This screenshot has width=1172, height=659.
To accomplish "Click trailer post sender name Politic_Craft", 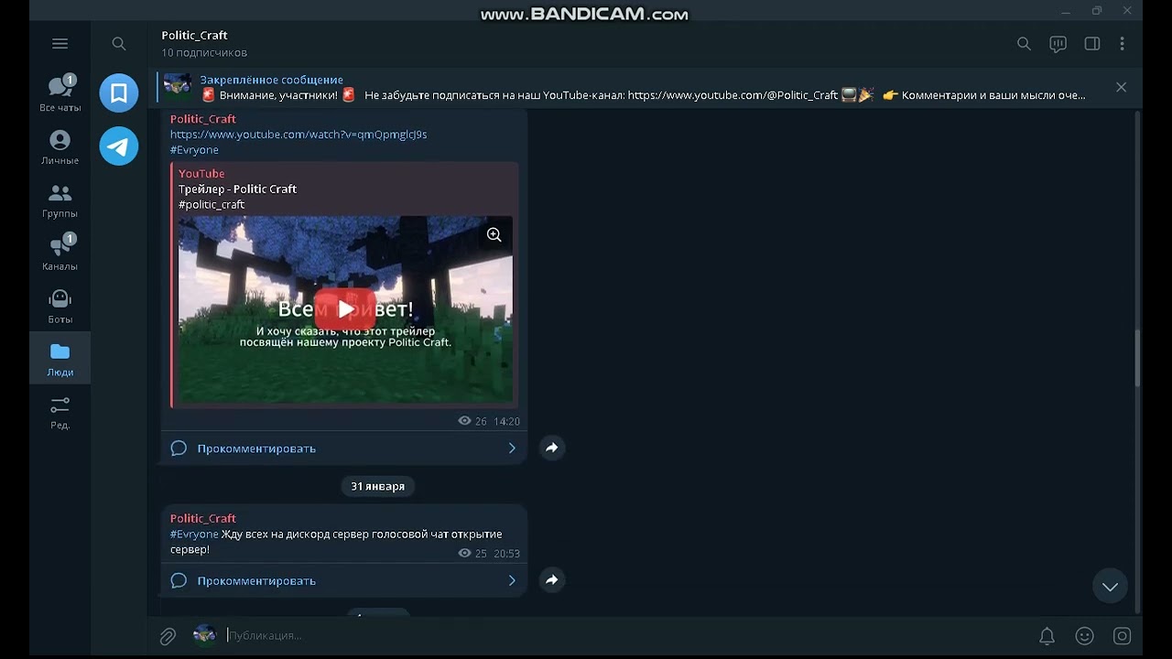I will 203,119.
